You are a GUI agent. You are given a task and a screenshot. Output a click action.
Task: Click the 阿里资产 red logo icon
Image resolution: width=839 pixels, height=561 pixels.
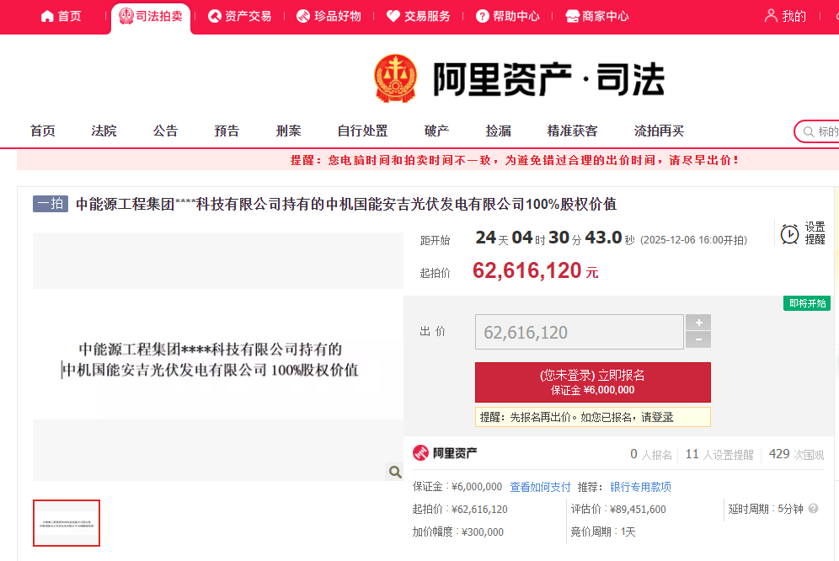(420, 453)
